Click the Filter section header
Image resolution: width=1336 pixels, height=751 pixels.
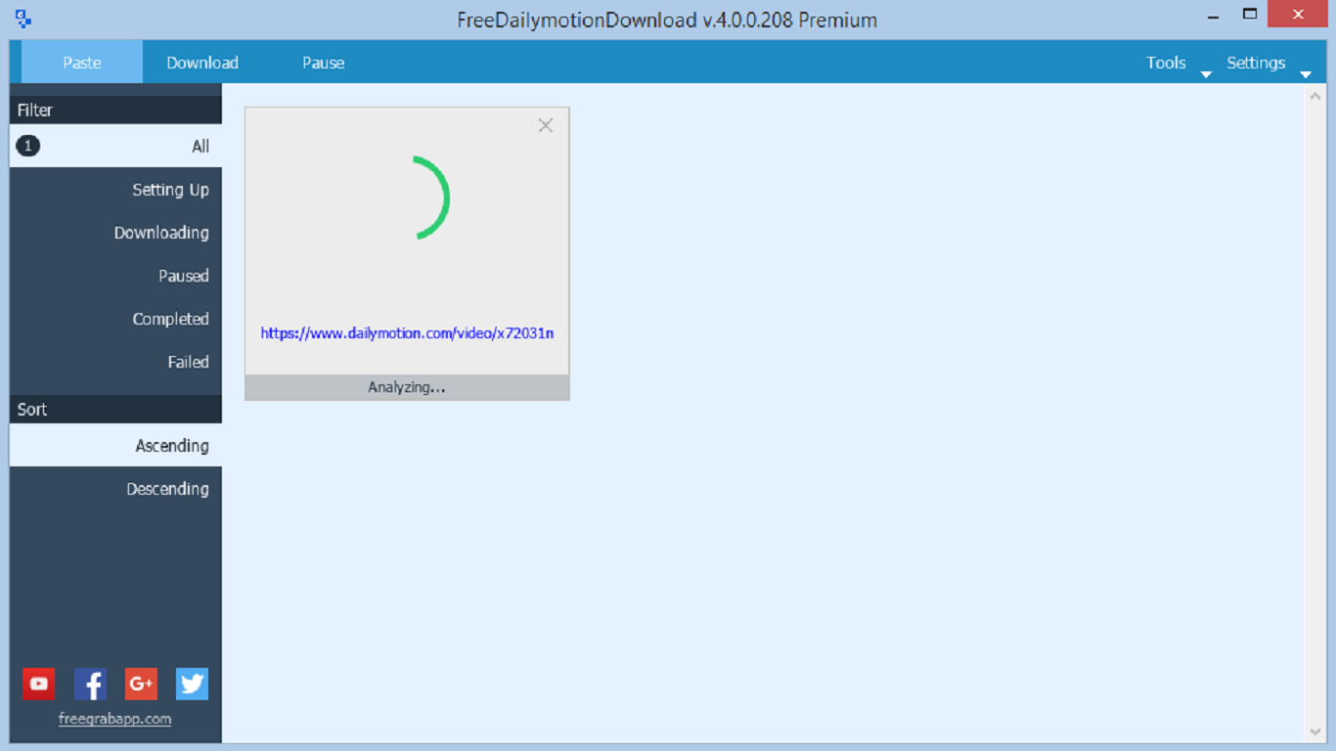pyautogui.click(x=115, y=110)
